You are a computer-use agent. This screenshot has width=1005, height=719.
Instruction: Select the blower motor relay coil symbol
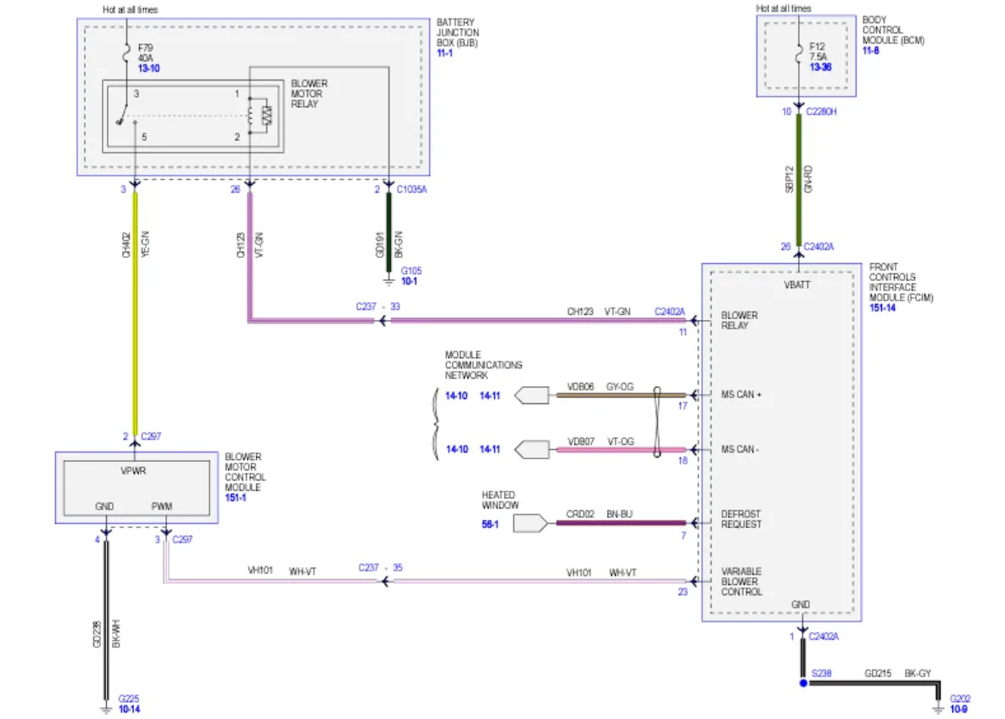[250, 116]
